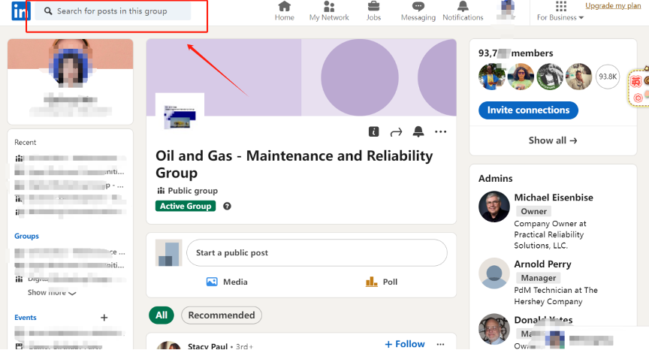Add Media to a post
The height and width of the screenshot is (350, 649).
pos(227,282)
